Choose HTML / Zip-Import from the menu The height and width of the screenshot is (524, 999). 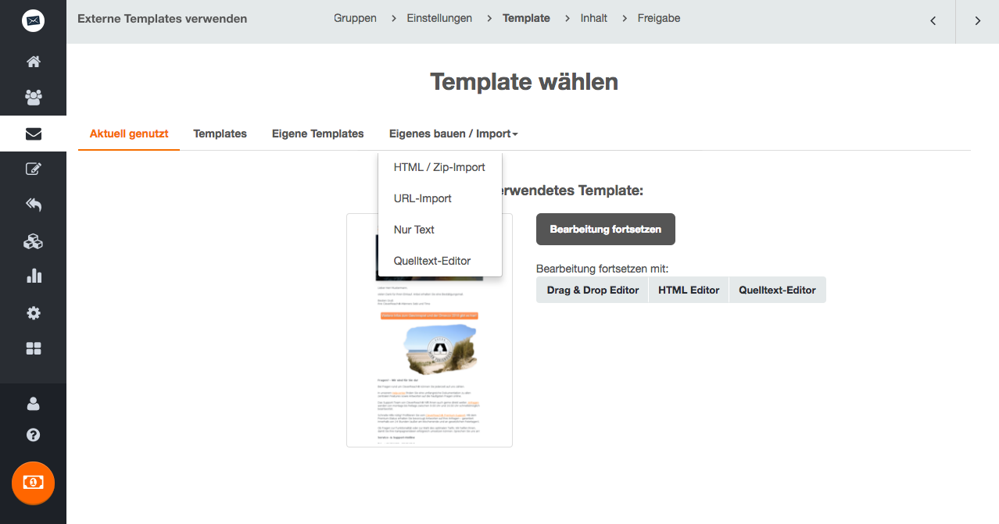(x=439, y=167)
